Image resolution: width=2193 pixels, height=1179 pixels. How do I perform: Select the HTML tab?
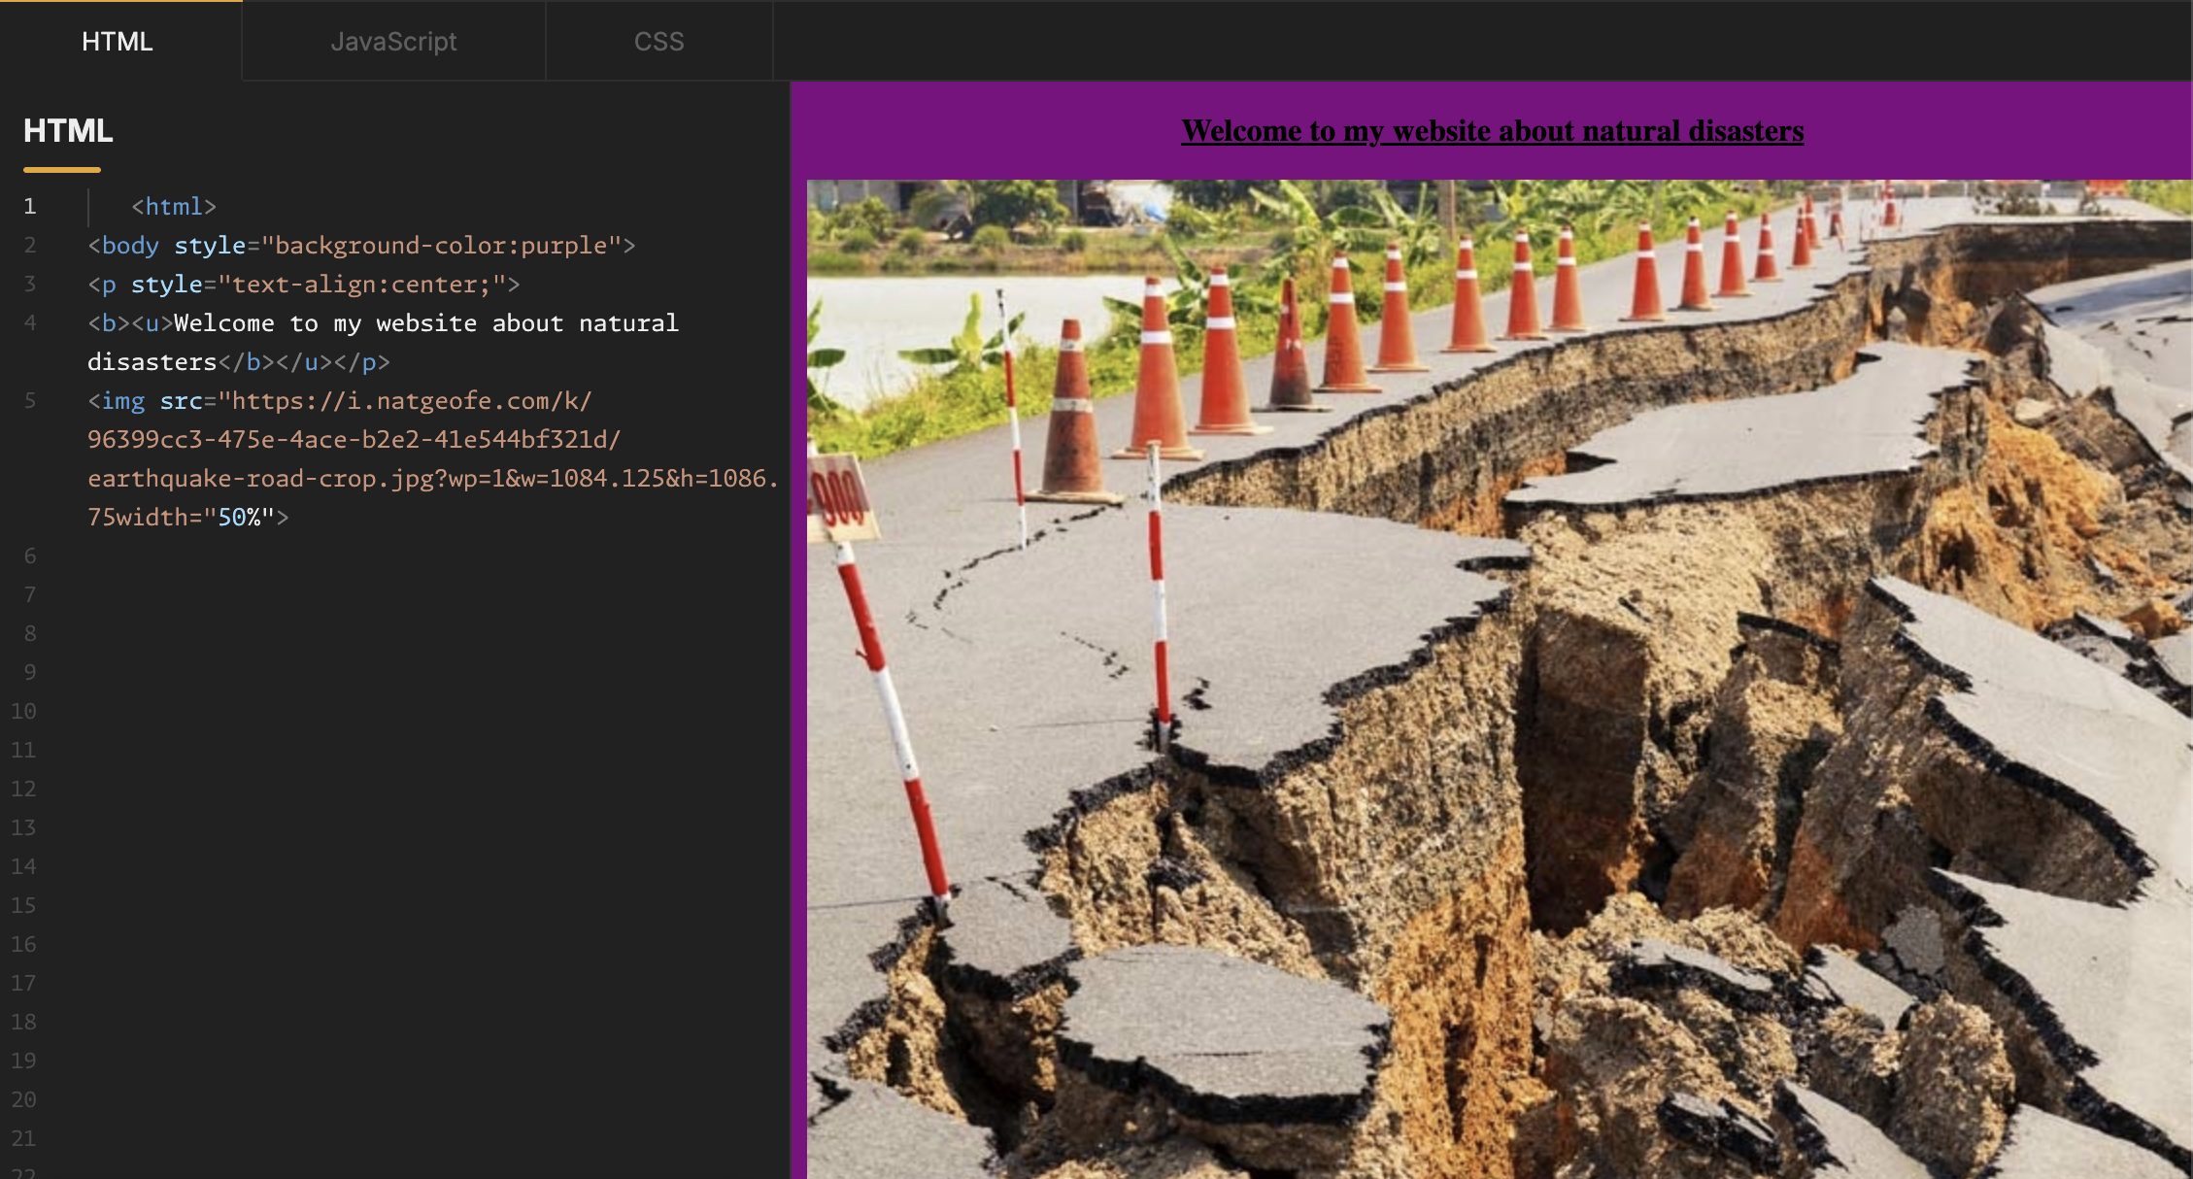[x=118, y=42]
